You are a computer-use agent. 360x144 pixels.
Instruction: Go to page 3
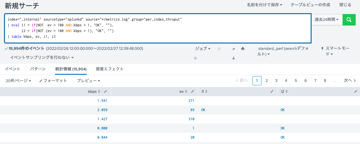[x=276, y=81]
